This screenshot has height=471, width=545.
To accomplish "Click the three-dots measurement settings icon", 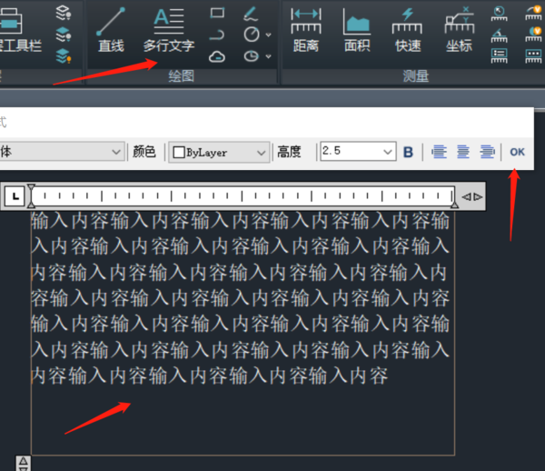I will point(533,56).
